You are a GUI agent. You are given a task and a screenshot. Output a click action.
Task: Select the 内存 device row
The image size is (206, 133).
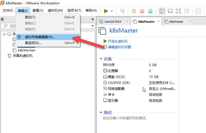(x=139, y=65)
